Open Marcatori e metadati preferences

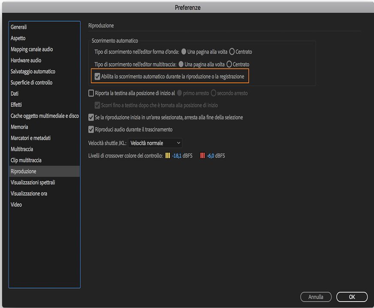point(30,138)
